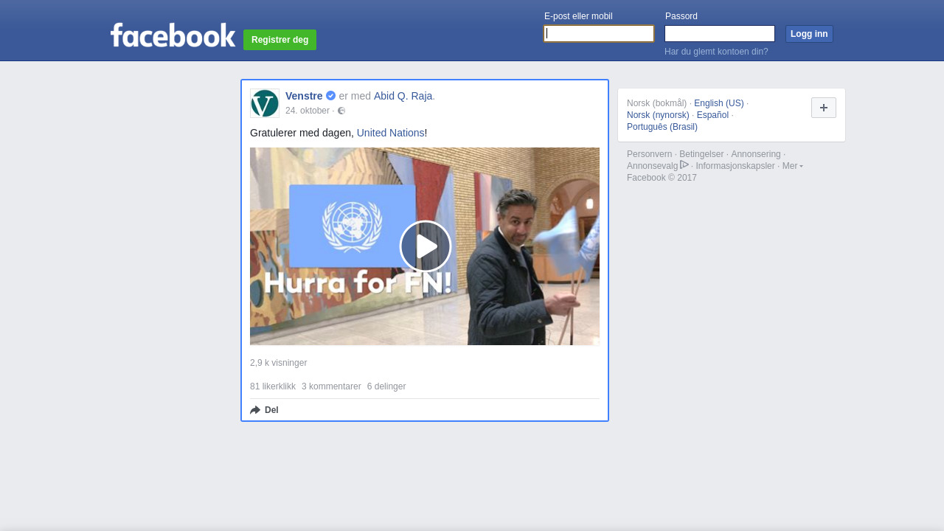Image resolution: width=944 pixels, height=531 pixels.
Task: Focus the E-post eller mobil field
Action: 599,34
